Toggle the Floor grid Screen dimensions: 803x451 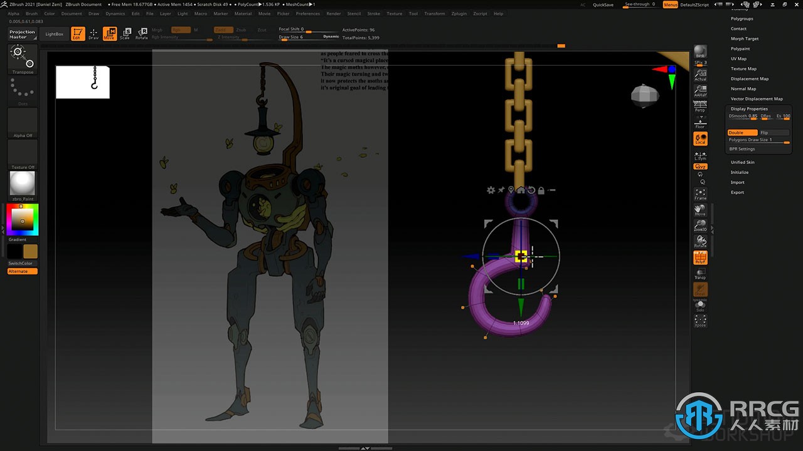(x=700, y=123)
